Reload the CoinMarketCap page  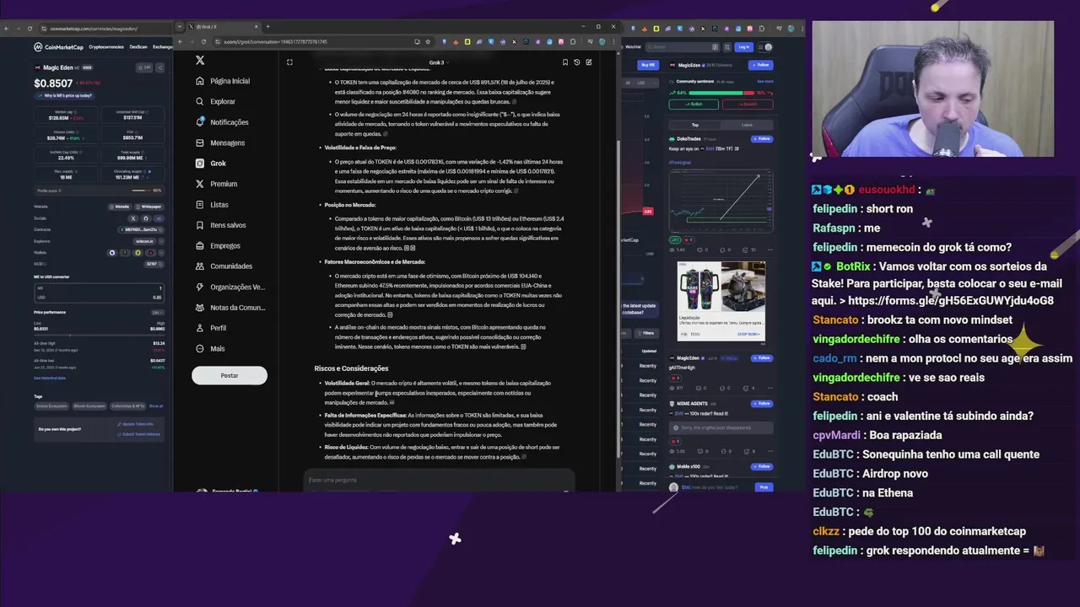[x=30, y=29]
